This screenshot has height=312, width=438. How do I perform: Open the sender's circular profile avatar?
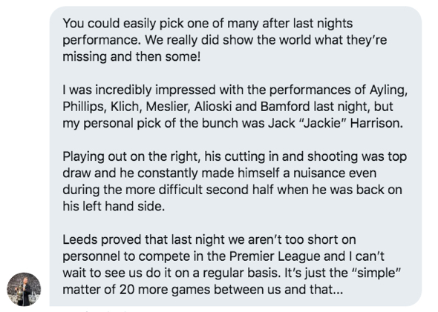coord(24,289)
